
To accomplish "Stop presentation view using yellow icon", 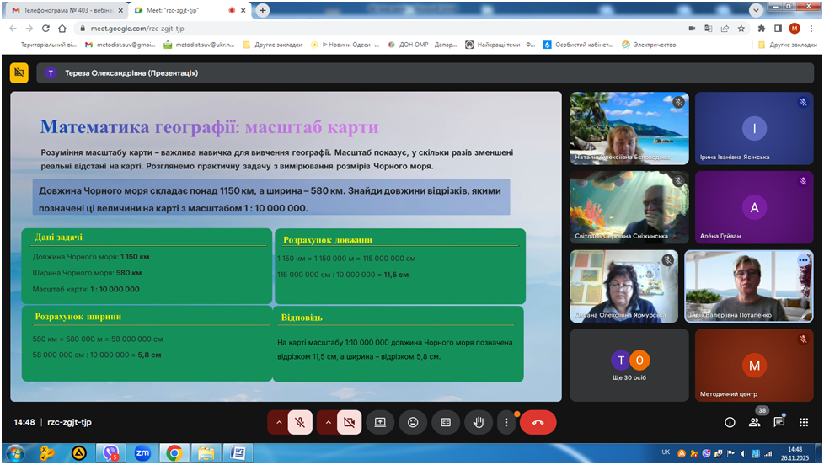I will (x=19, y=73).
